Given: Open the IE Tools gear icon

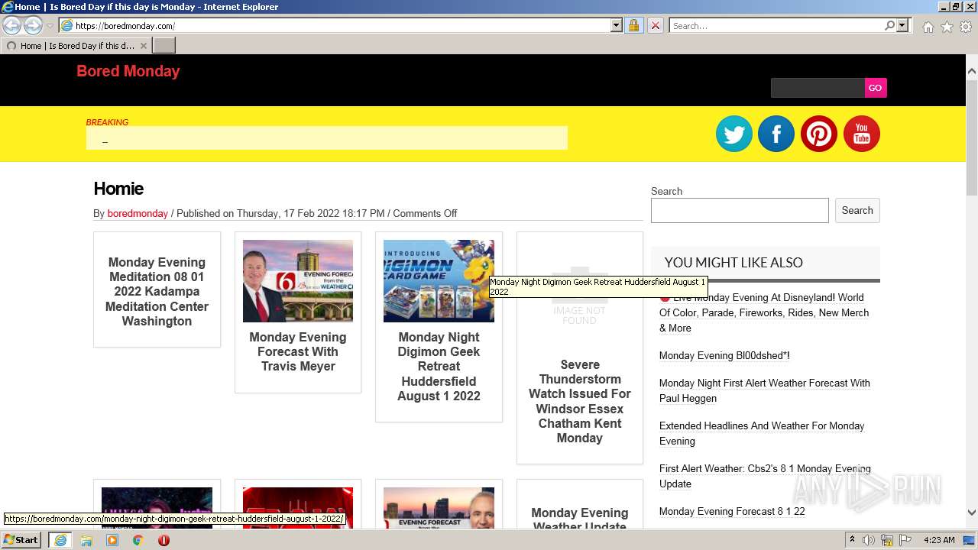Looking at the screenshot, I should click(x=966, y=27).
